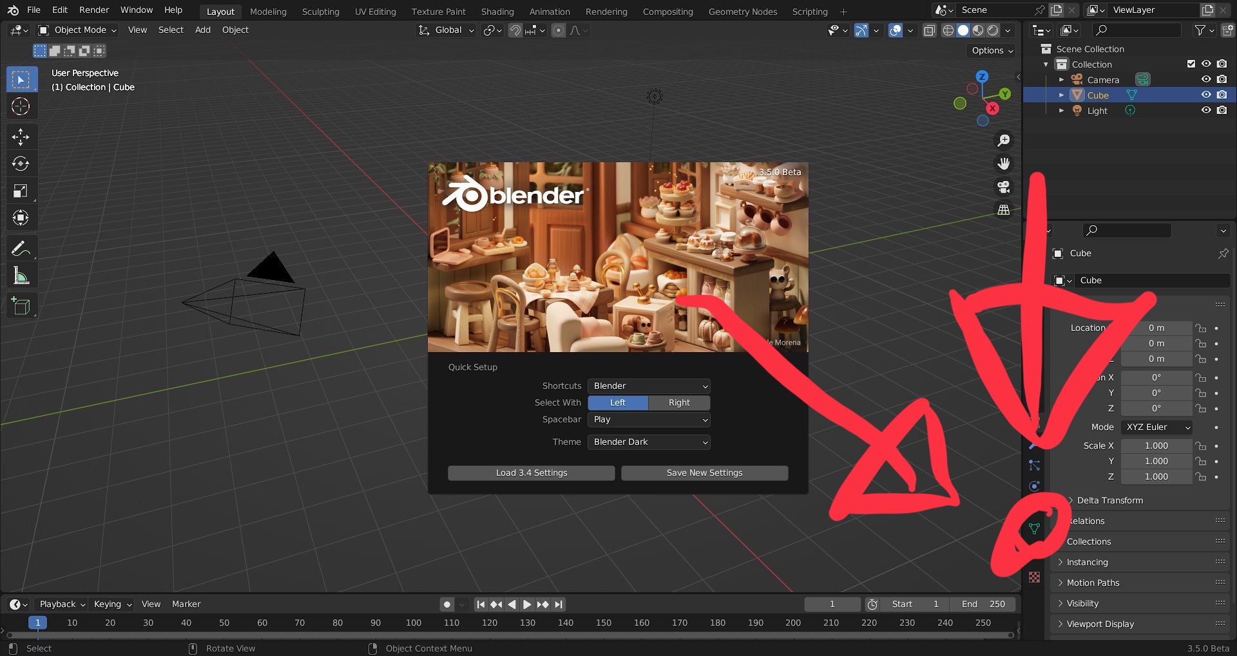Select the Move tool in toolbar
Viewport: 1237px width, 656px height.
(21, 136)
